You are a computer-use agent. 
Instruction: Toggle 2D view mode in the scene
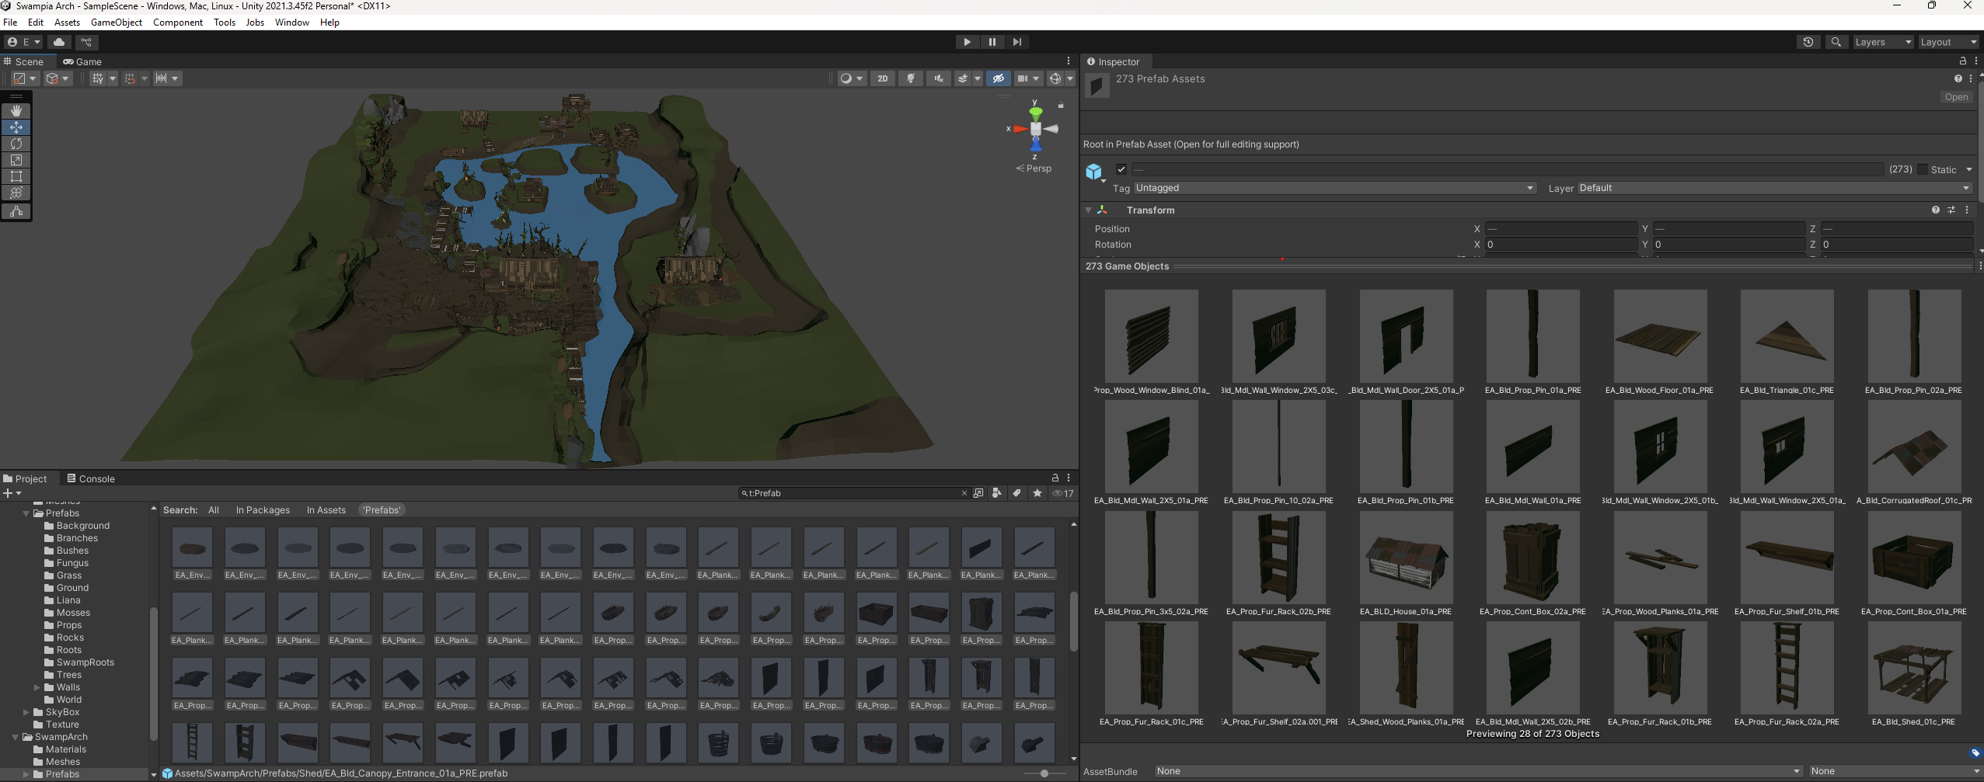pyautogui.click(x=882, y=78)
